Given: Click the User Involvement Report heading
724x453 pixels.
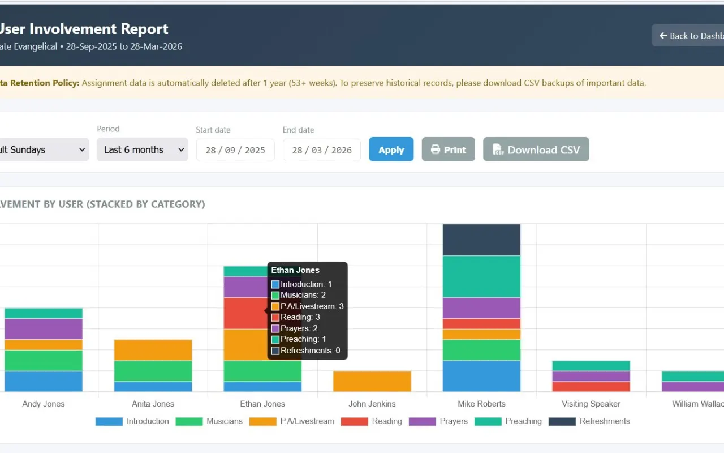Looking at the screenshot, I should click(84, 29).
